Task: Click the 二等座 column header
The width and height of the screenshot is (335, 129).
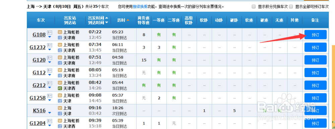Action: pyautogui.click(x=174, y=20)
